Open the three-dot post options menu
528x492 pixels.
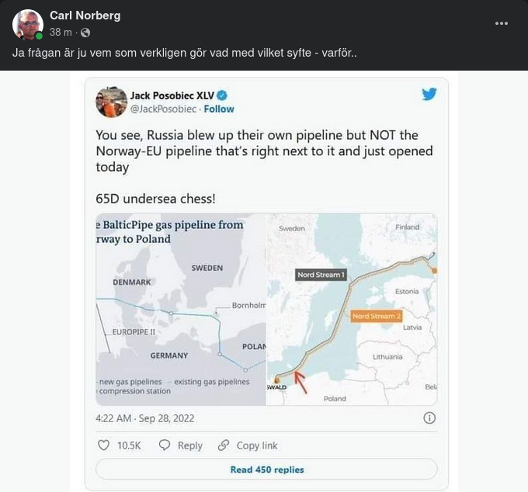tap(502, 23)
